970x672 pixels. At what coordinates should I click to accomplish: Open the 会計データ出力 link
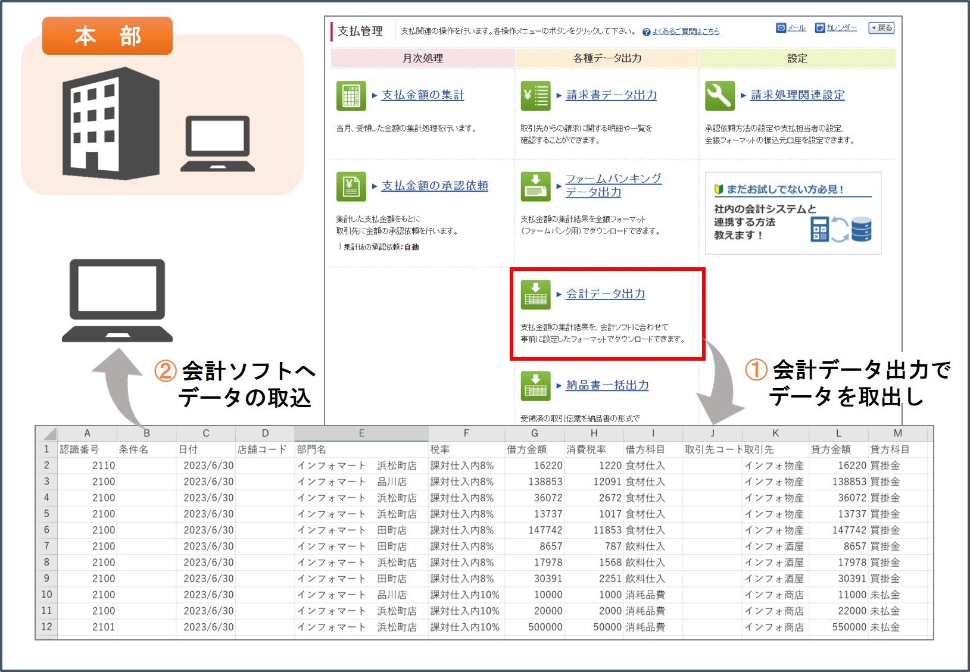pyautogui.click(x=606, y=293)
